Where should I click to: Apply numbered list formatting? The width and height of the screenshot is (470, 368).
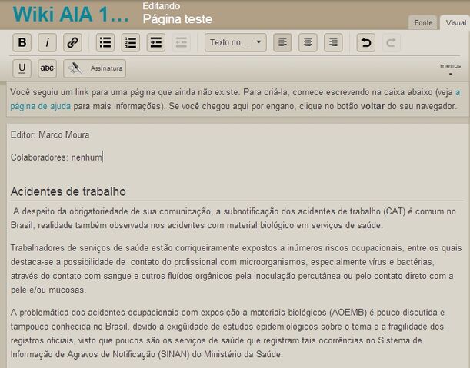point(131,42)
